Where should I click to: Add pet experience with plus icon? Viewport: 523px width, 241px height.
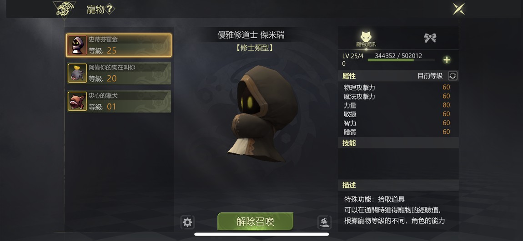tap(447, 60)
